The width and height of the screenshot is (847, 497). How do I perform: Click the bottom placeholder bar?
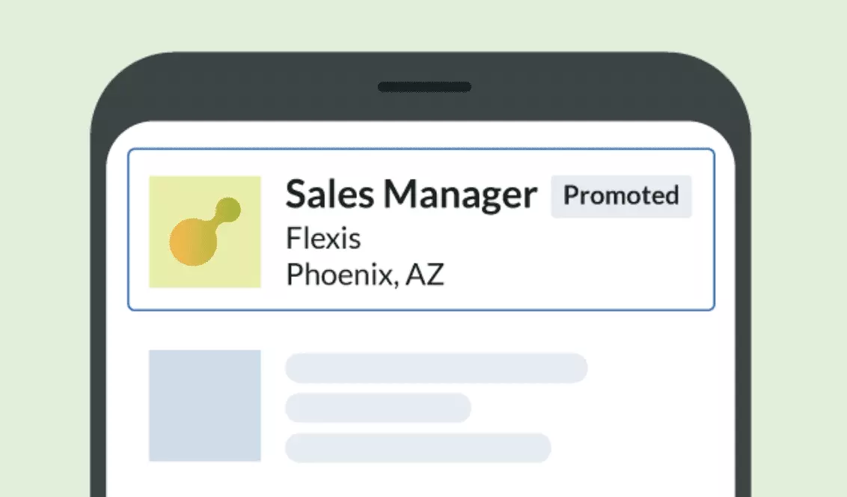pos(418,448)
